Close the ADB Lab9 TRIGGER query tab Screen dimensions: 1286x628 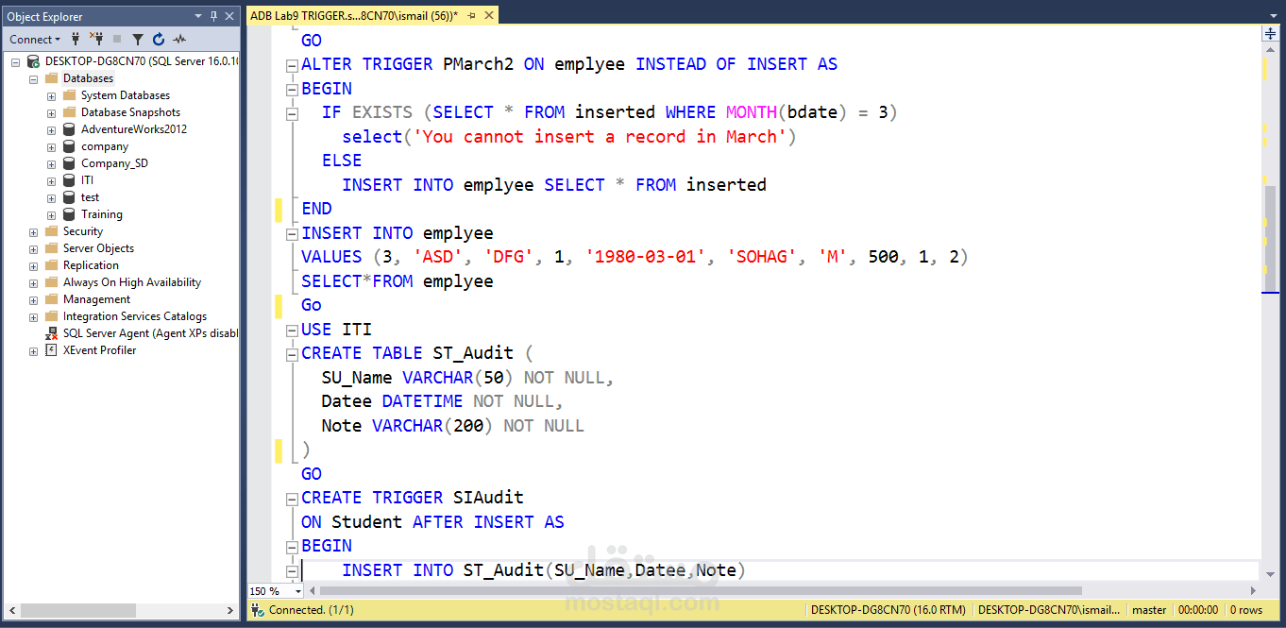pyautogui.click(x=488, y=16)
